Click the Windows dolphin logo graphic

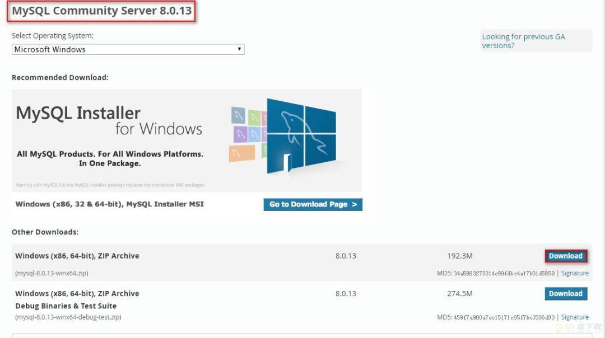[301, 137]
